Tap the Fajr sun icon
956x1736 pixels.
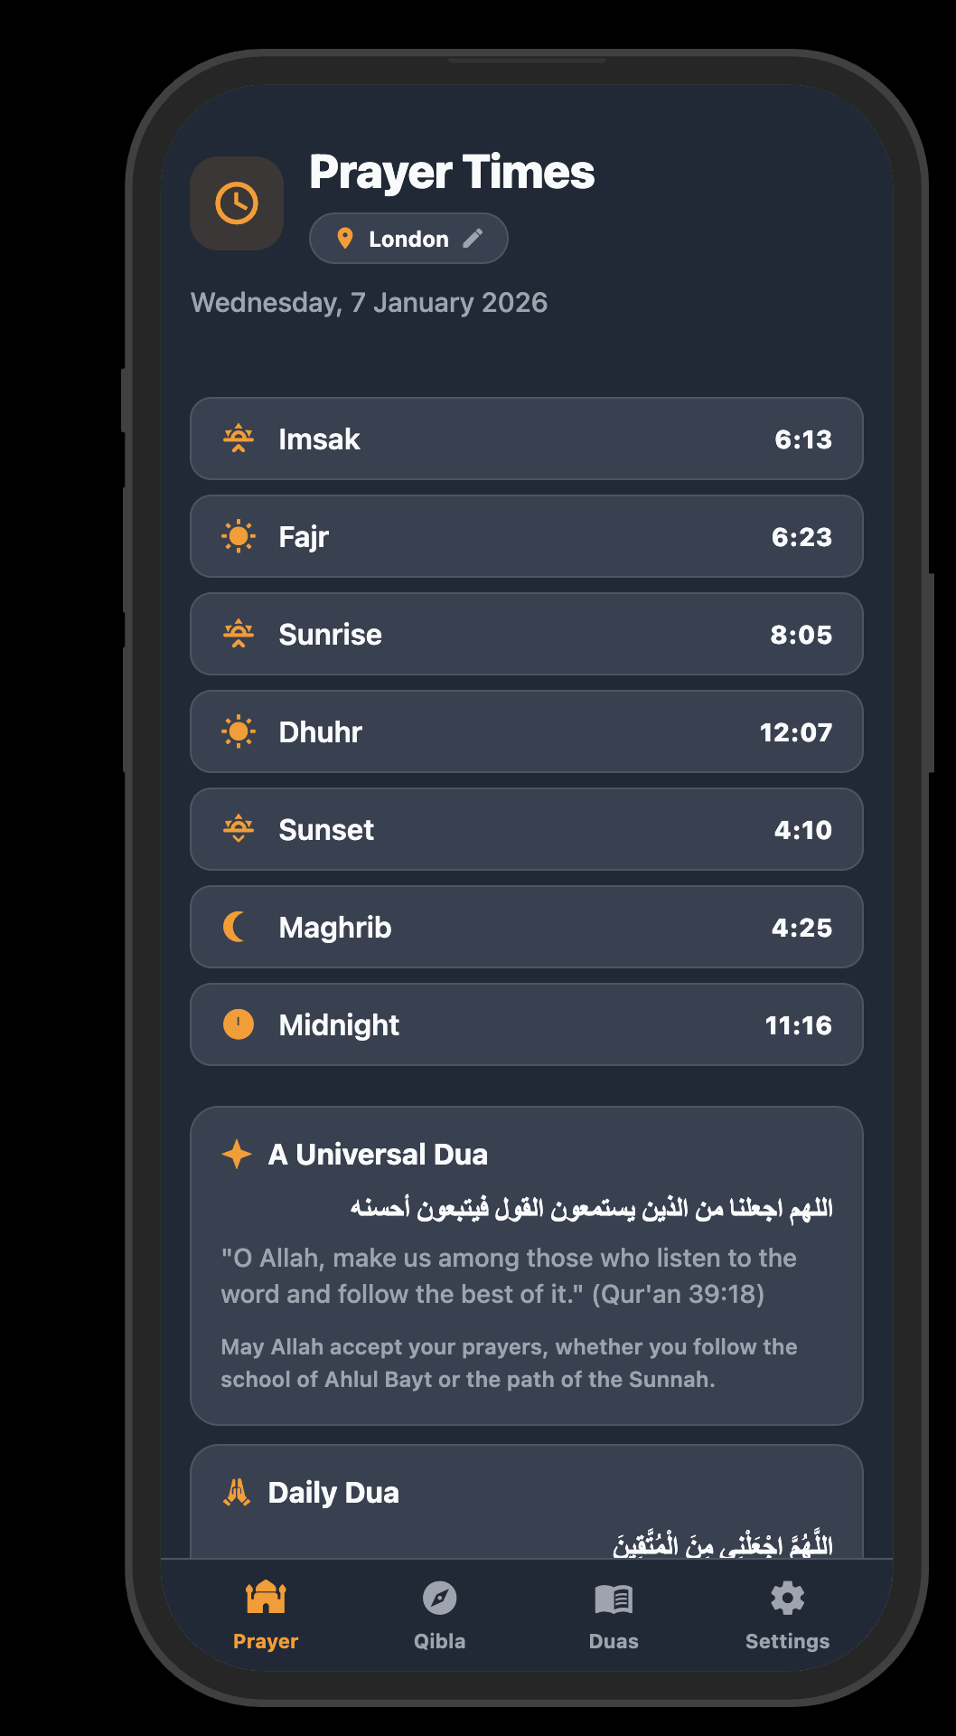tap(239, 536)
